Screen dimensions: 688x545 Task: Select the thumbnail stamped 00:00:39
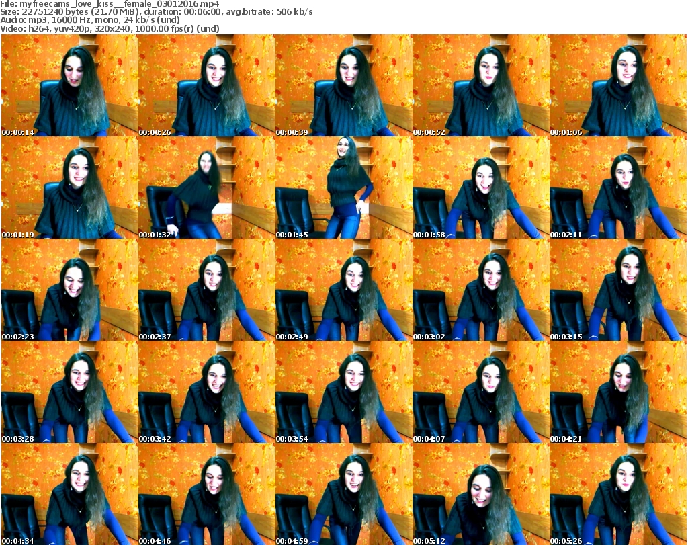tap(343, 85)
